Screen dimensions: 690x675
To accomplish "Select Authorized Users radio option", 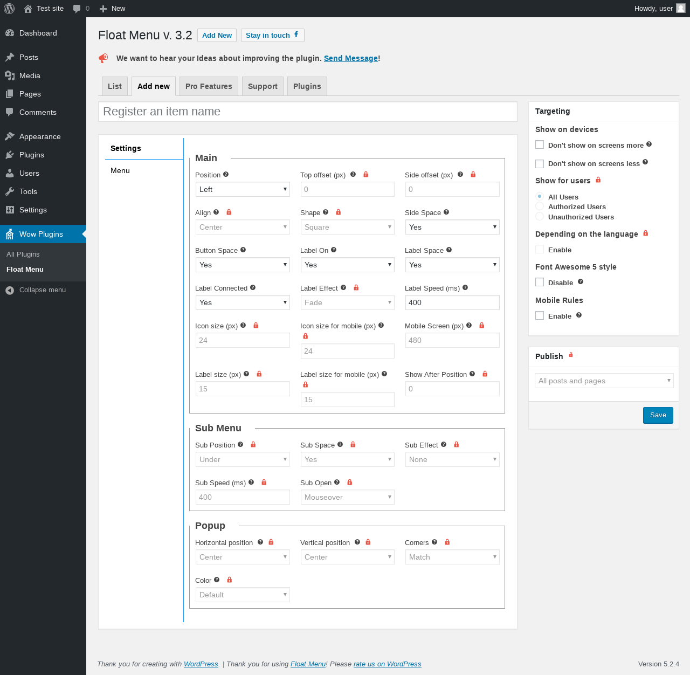I will point(540,206).
